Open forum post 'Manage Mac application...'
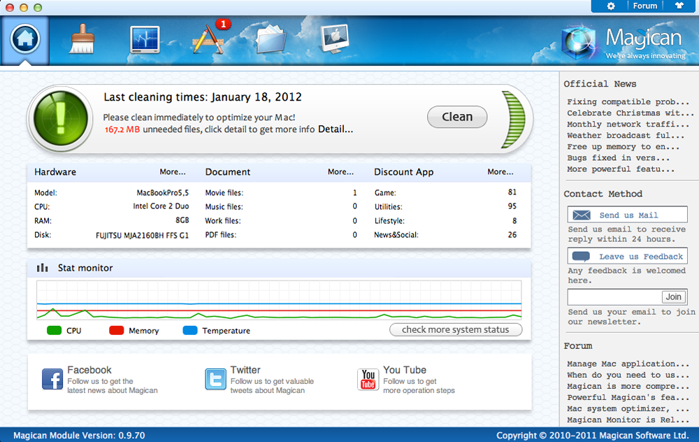Image resolution: width=699 pixels, height=442 pixels. point(628,364)
